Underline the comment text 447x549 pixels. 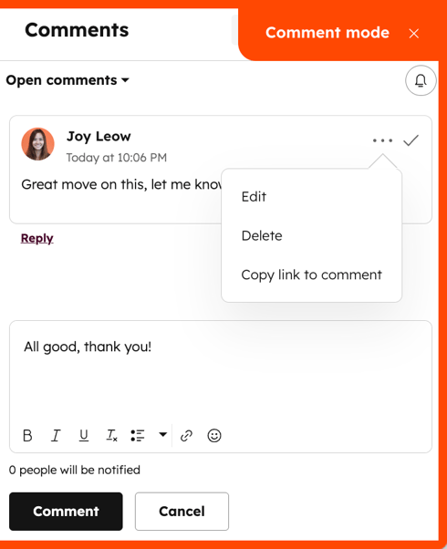click(x=84, y=436)
